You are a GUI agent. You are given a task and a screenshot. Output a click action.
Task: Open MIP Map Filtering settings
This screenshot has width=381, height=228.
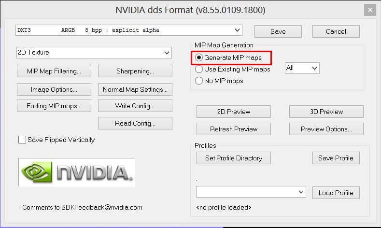(x=54, y=71)
